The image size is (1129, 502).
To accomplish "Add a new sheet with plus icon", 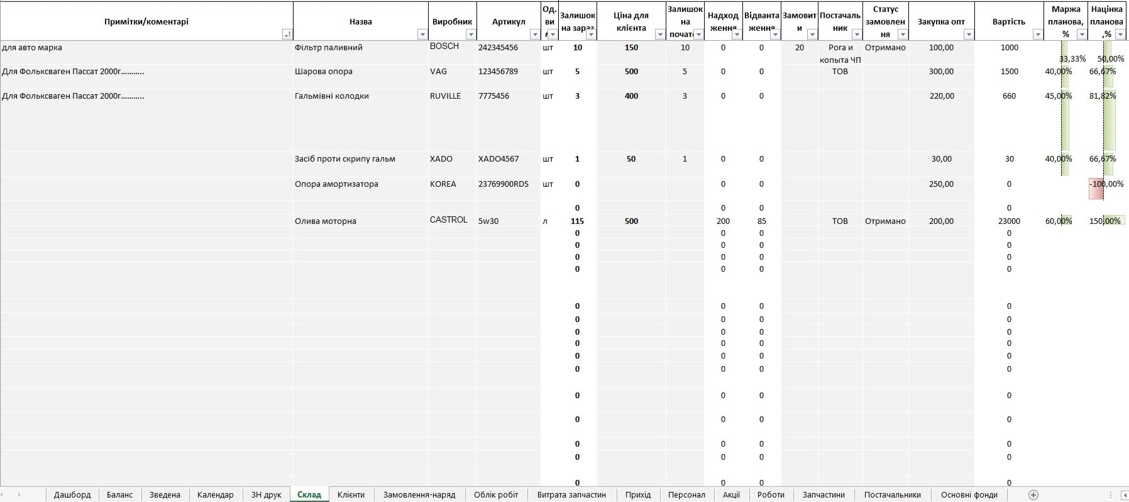I will point(1033,495).
